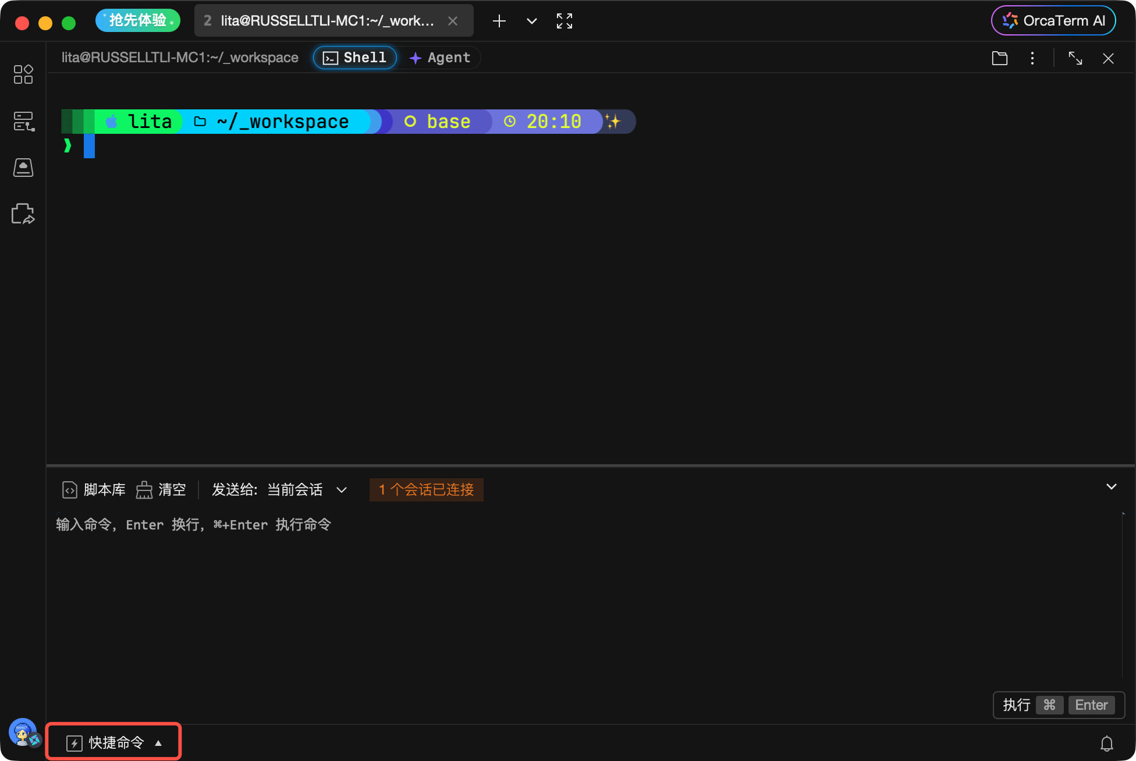Open the server list sidebar icon
This screenshot has width=1136, height=761.
23,121
